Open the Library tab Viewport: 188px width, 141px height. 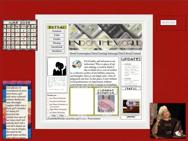pos(128,53)
